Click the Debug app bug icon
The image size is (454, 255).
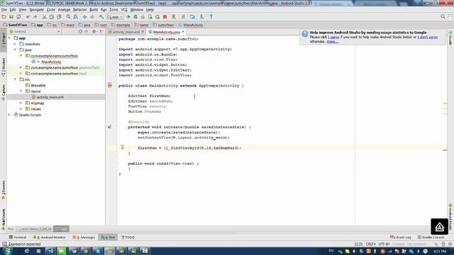point(135,17)
